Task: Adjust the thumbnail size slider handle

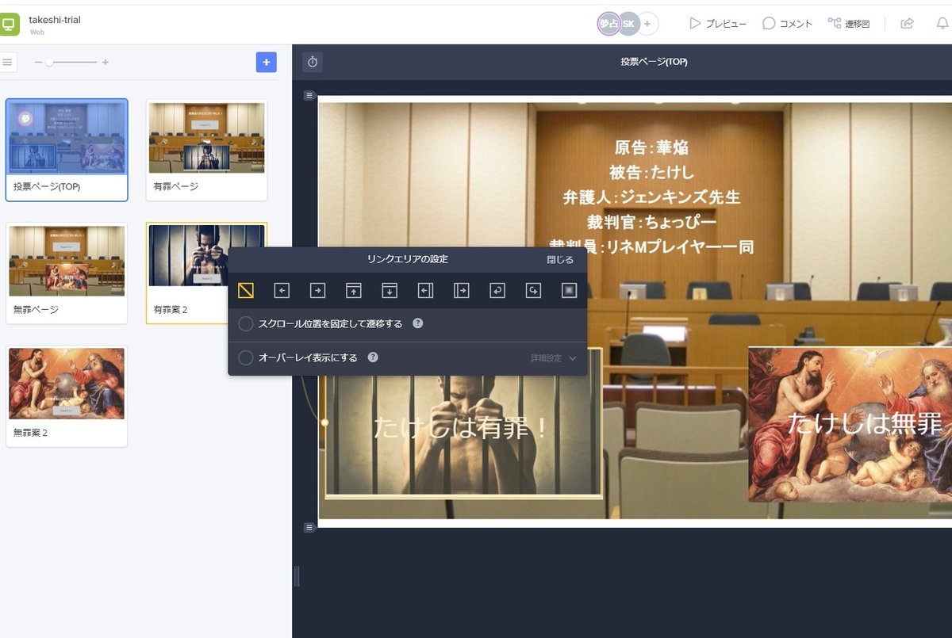Action: coord(49,62)
